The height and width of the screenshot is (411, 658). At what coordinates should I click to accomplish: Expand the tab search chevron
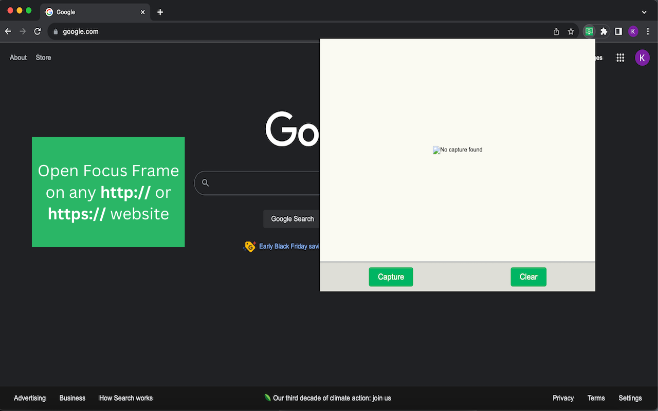pos(644,12)
